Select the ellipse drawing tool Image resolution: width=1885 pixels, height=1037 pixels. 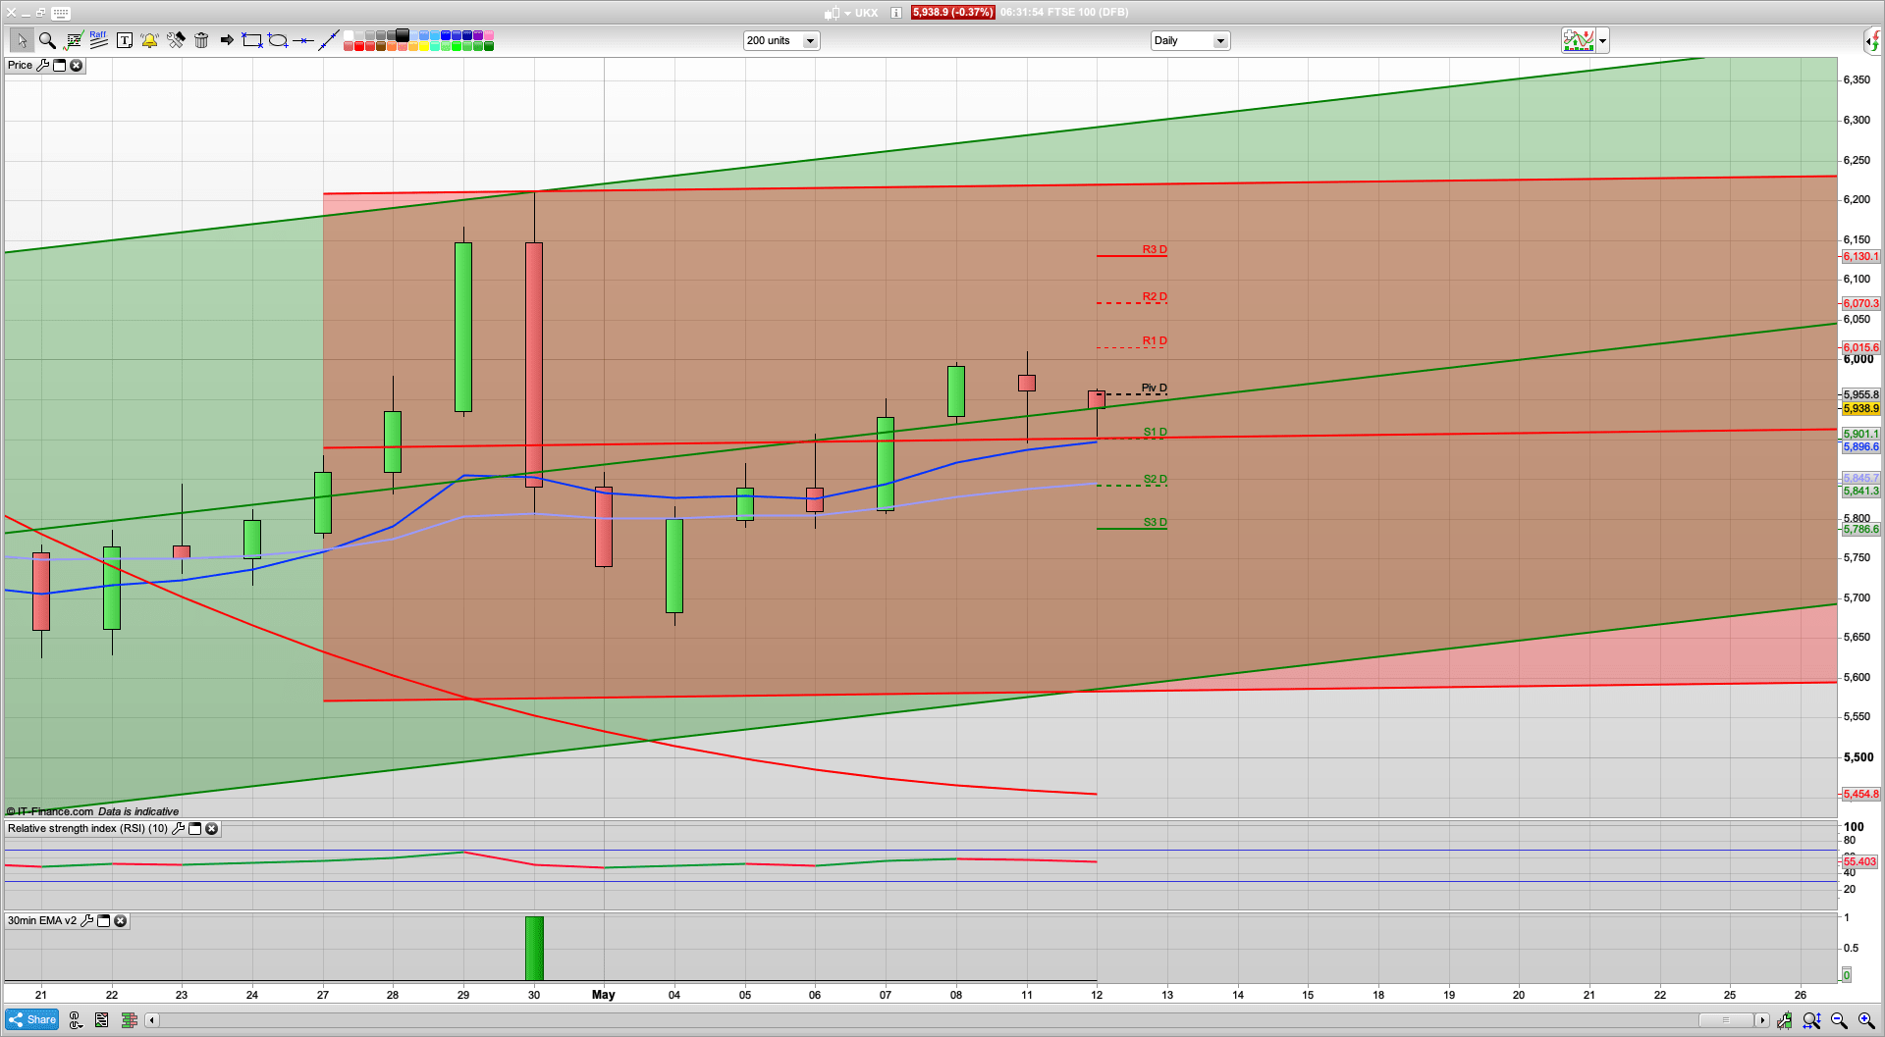278,40
